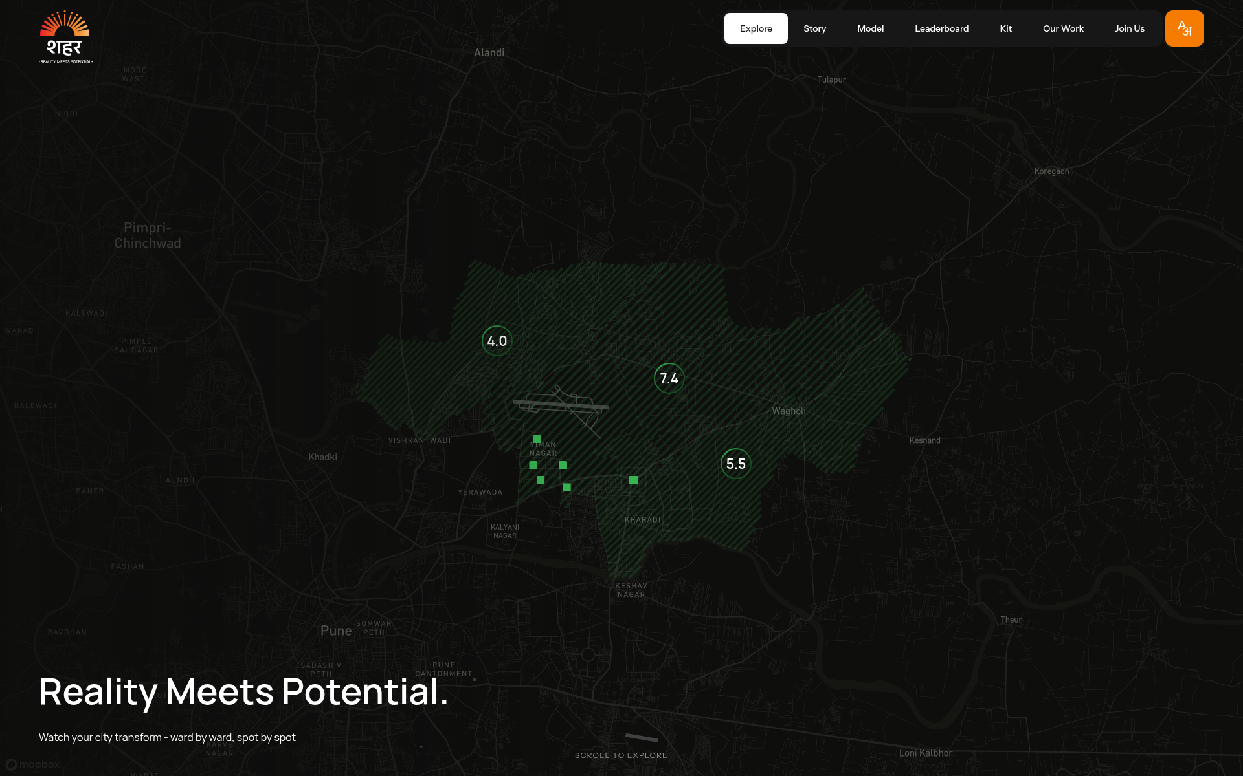
Task: Select the 5.5 ward score marker
Action: pos(736,464)
